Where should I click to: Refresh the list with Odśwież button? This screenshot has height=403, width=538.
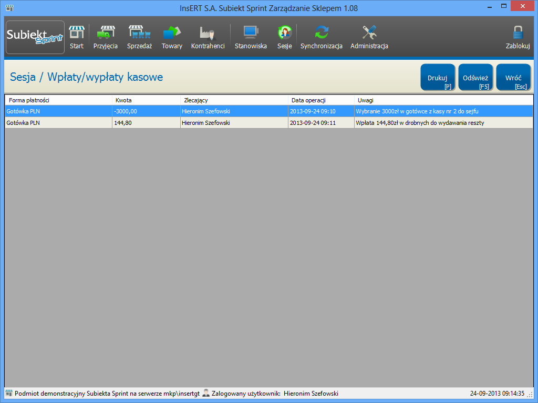point(475,78)
